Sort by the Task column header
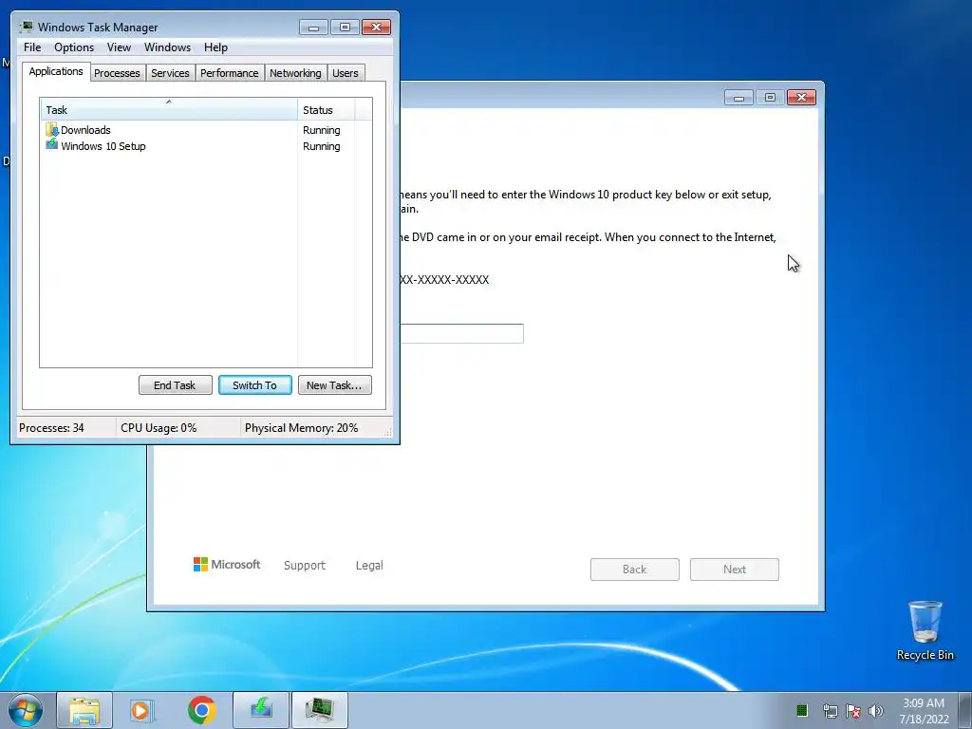 coord(169,110)
